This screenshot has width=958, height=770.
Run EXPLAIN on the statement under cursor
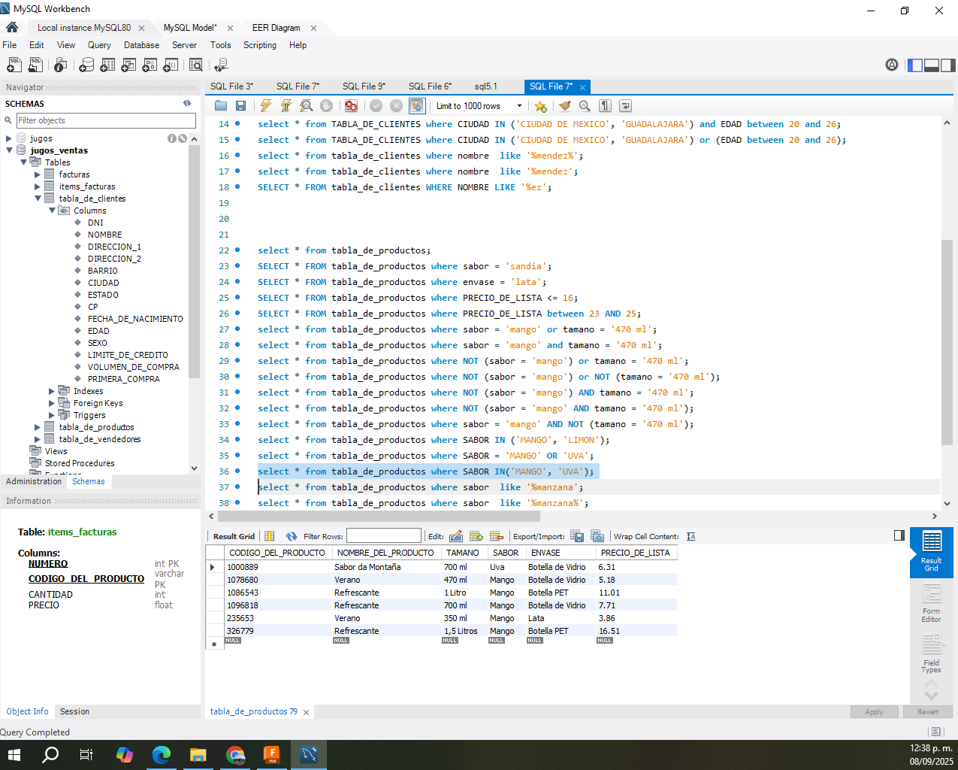(306, 106)
